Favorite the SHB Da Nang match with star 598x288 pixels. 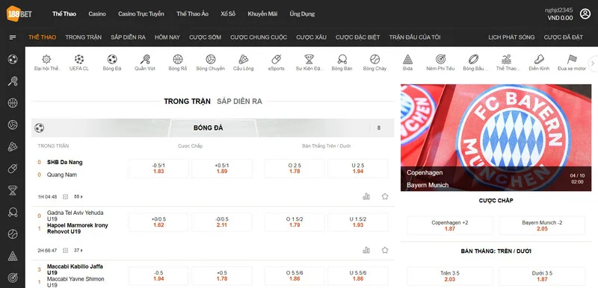coord(385,196)
